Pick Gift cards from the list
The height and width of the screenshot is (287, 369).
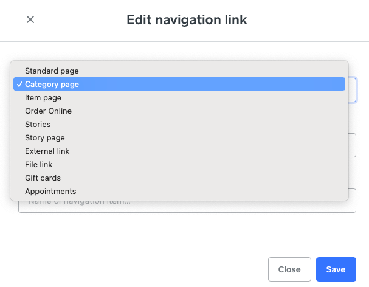[43, 178]
